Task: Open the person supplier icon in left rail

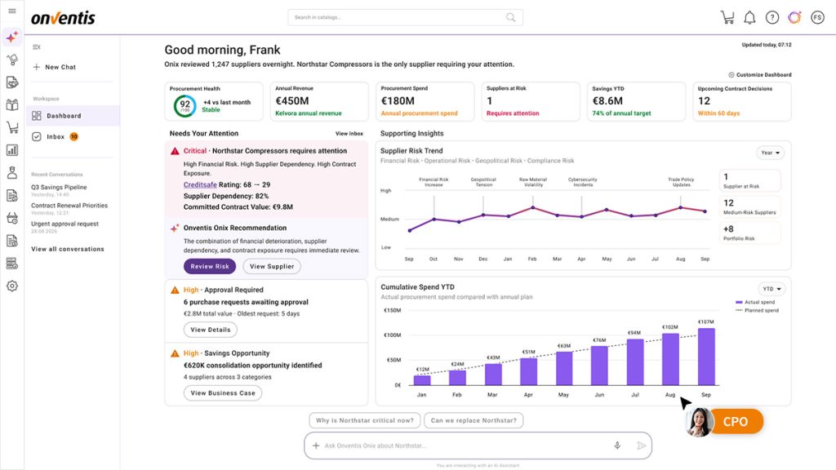Action: (11, 173)
